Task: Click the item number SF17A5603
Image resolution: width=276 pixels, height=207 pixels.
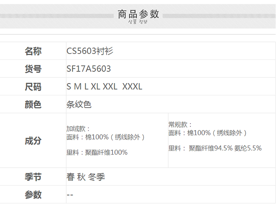Action: (89, 69)
